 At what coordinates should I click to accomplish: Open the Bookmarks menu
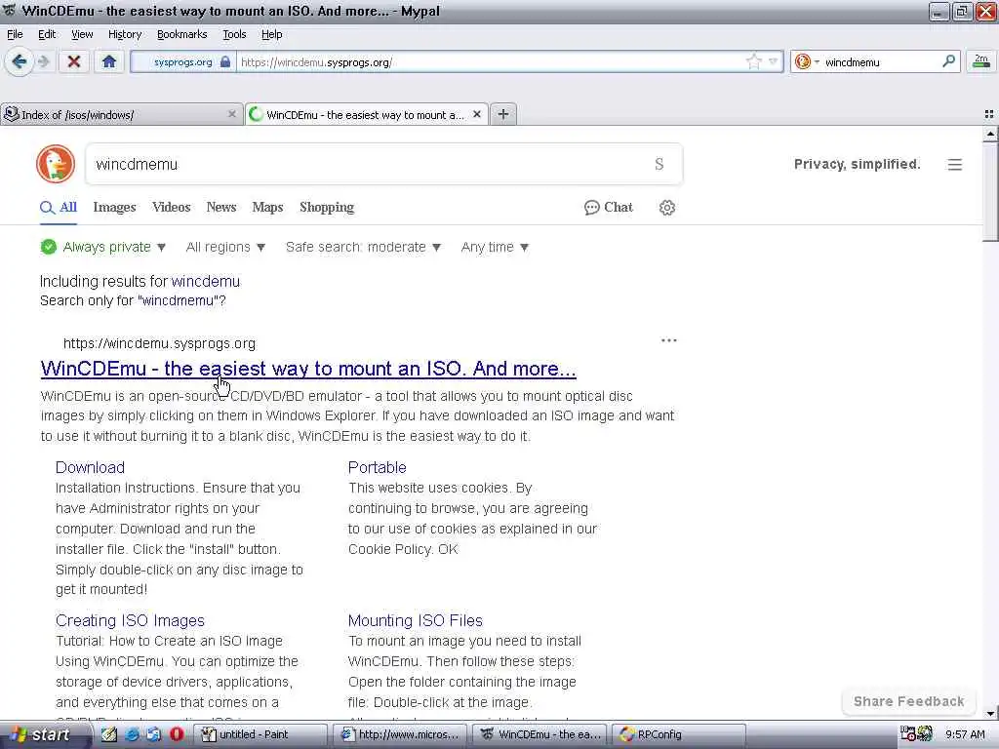(x=181, y=34)
